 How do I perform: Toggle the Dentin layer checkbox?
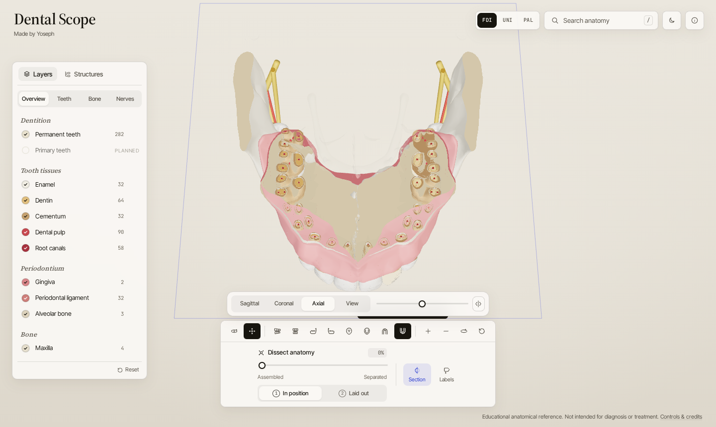pyautogui.click(x=26, y=201)
